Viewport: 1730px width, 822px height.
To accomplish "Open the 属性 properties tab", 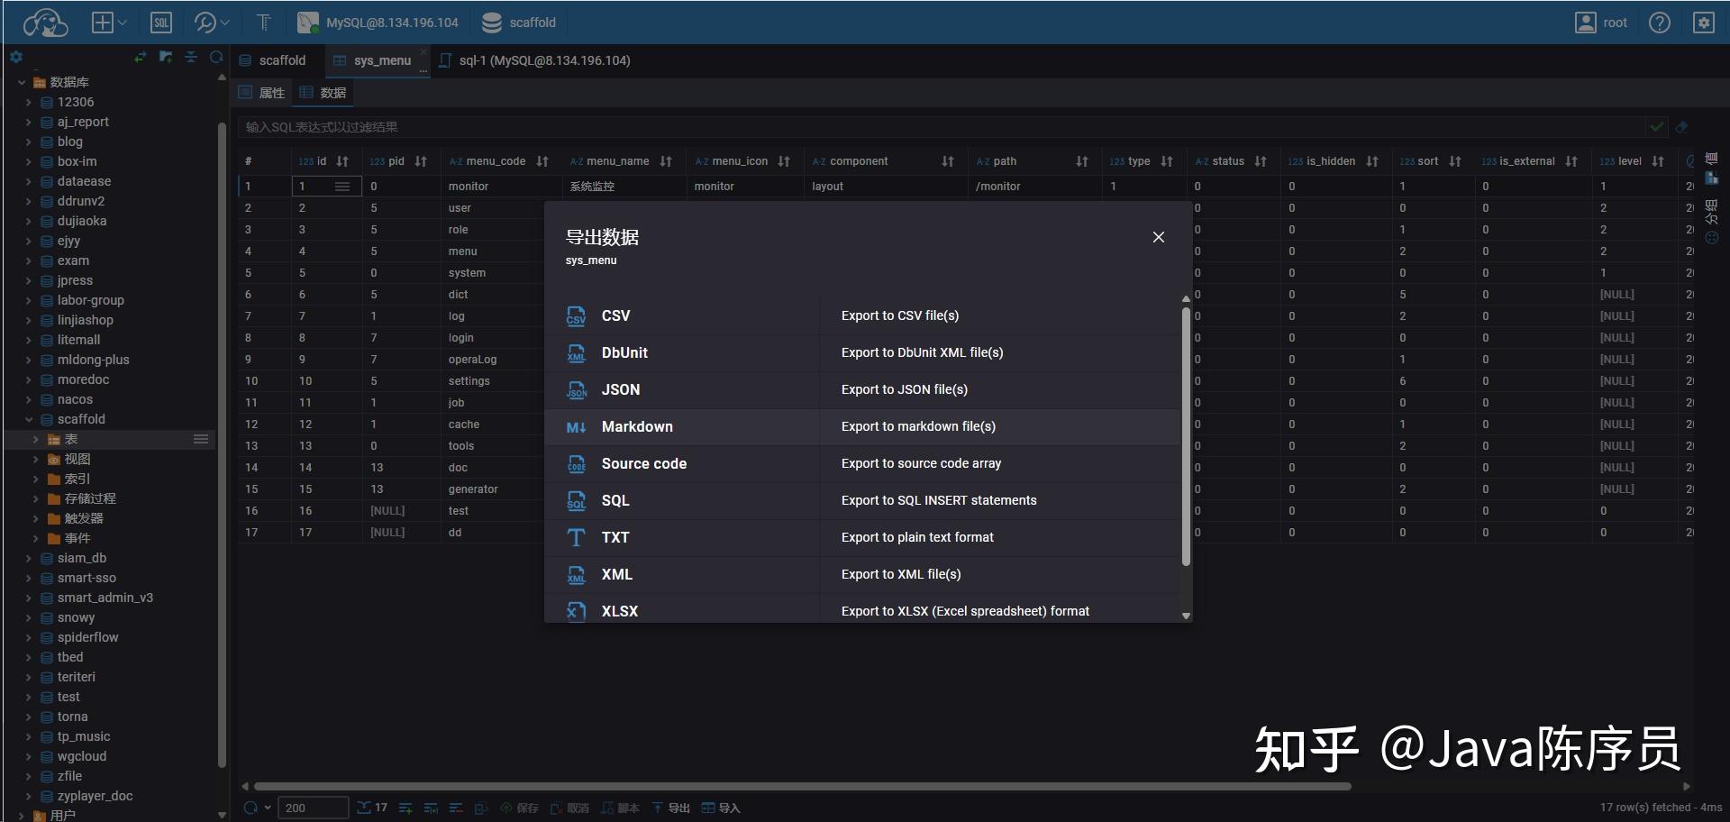I will click(262, 93).
